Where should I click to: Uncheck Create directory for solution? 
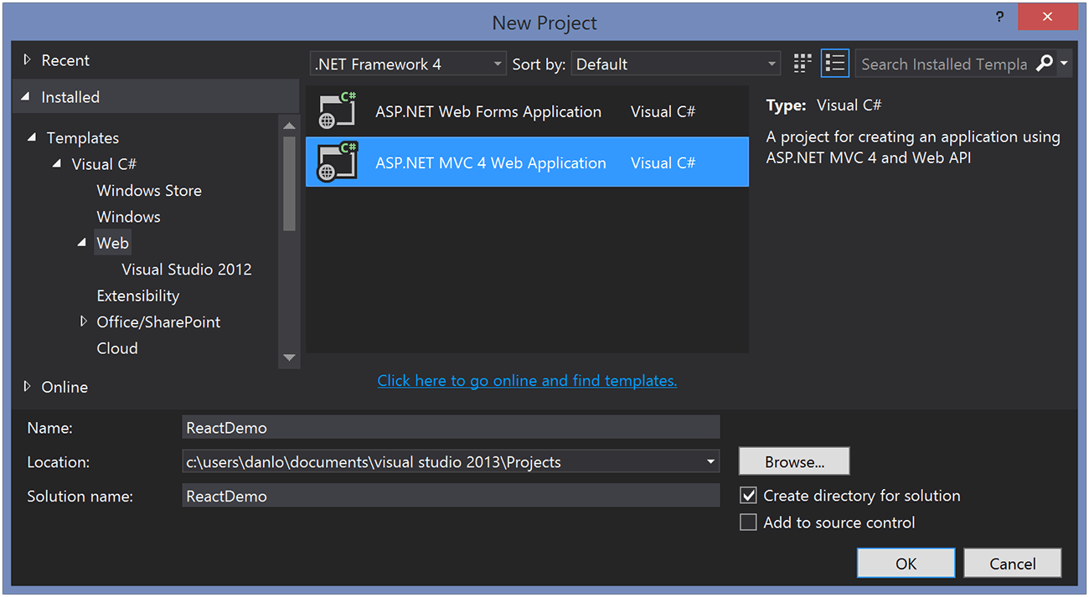click(749, 496)
